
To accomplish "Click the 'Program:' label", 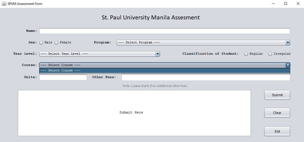I will (x=103, y=43).
